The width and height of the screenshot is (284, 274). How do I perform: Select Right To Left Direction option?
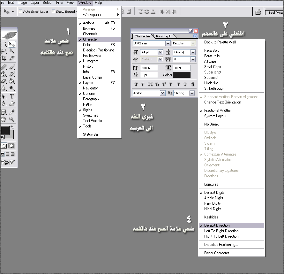point(221,236)
